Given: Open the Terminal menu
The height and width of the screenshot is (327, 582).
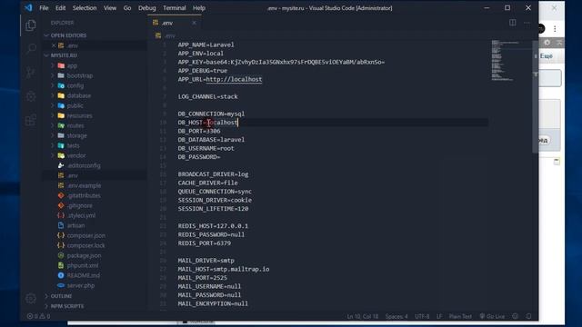Looking at the screenshot, I should coord(174,8).
